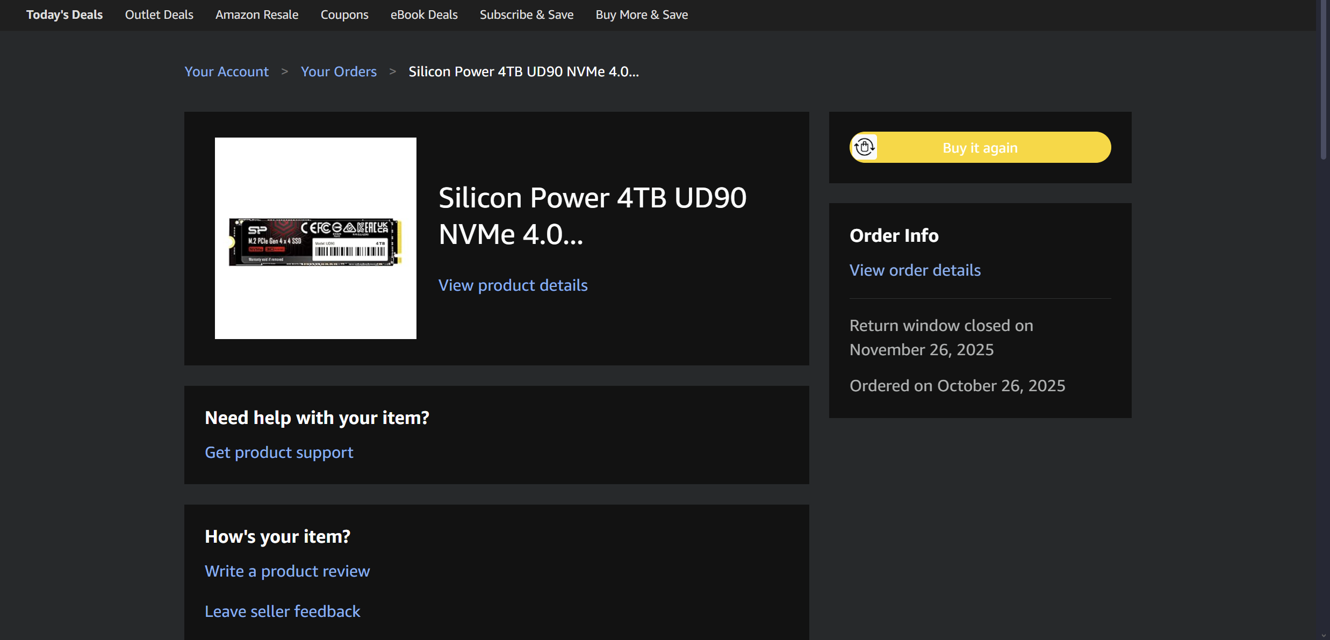The width and height of the screenshot is (1330, 640).
Task: Open Buy More & Save page
Action: [x=642, y=15]
